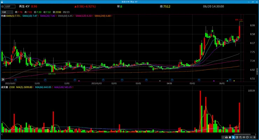Click the stock name 再生-KY
The height and width of the screenshot is (140, 259).
tap(24, 7)
